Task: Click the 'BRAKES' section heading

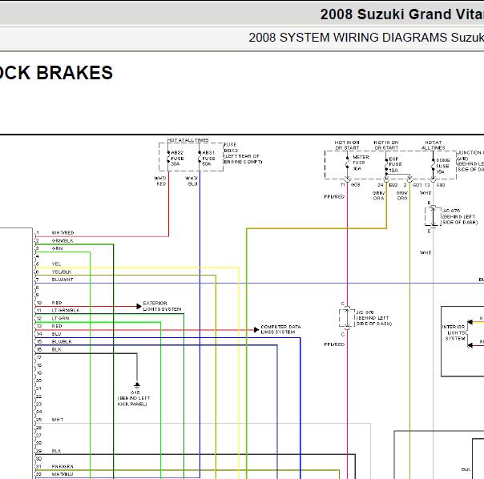Action: tap(75, 73)
